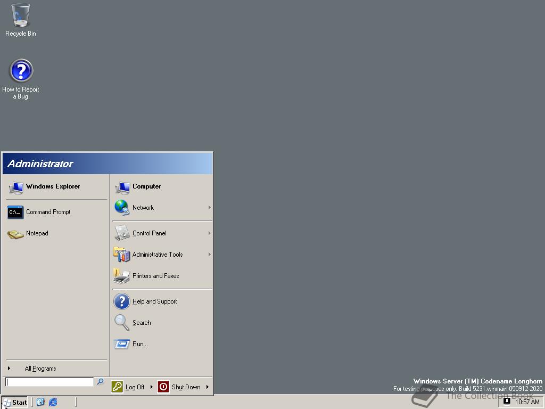Select the Administrative Tools label text
Viewport: 545px width, 409px height.
click(158, 255)
